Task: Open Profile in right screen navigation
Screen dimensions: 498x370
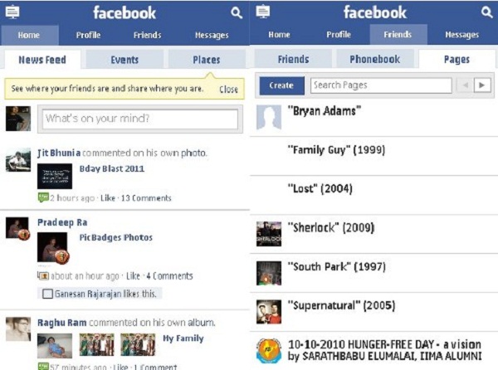Action: [339, 34]
